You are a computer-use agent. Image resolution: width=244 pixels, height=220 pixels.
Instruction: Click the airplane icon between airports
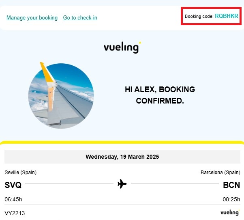click(x=122, y=184)
